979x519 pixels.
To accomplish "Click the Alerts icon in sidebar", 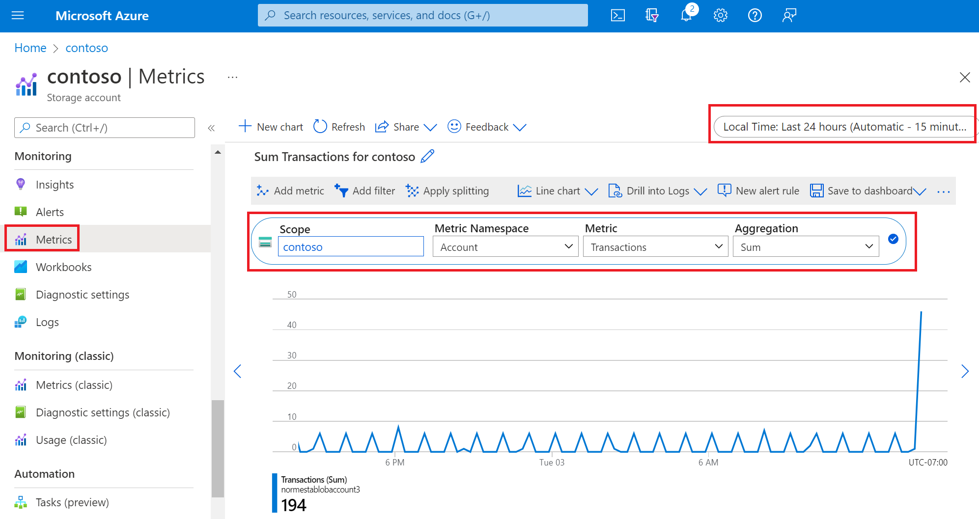I will [21, 212].
